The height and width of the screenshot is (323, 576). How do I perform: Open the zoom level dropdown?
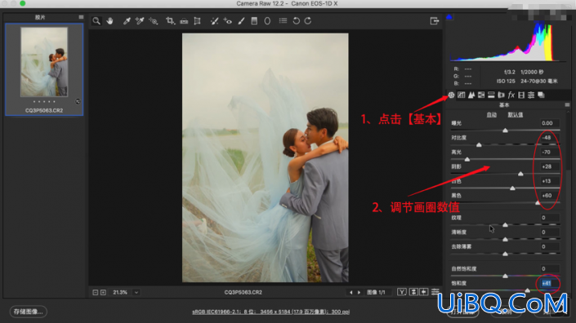pyautogui.click(x=136, y=292)
